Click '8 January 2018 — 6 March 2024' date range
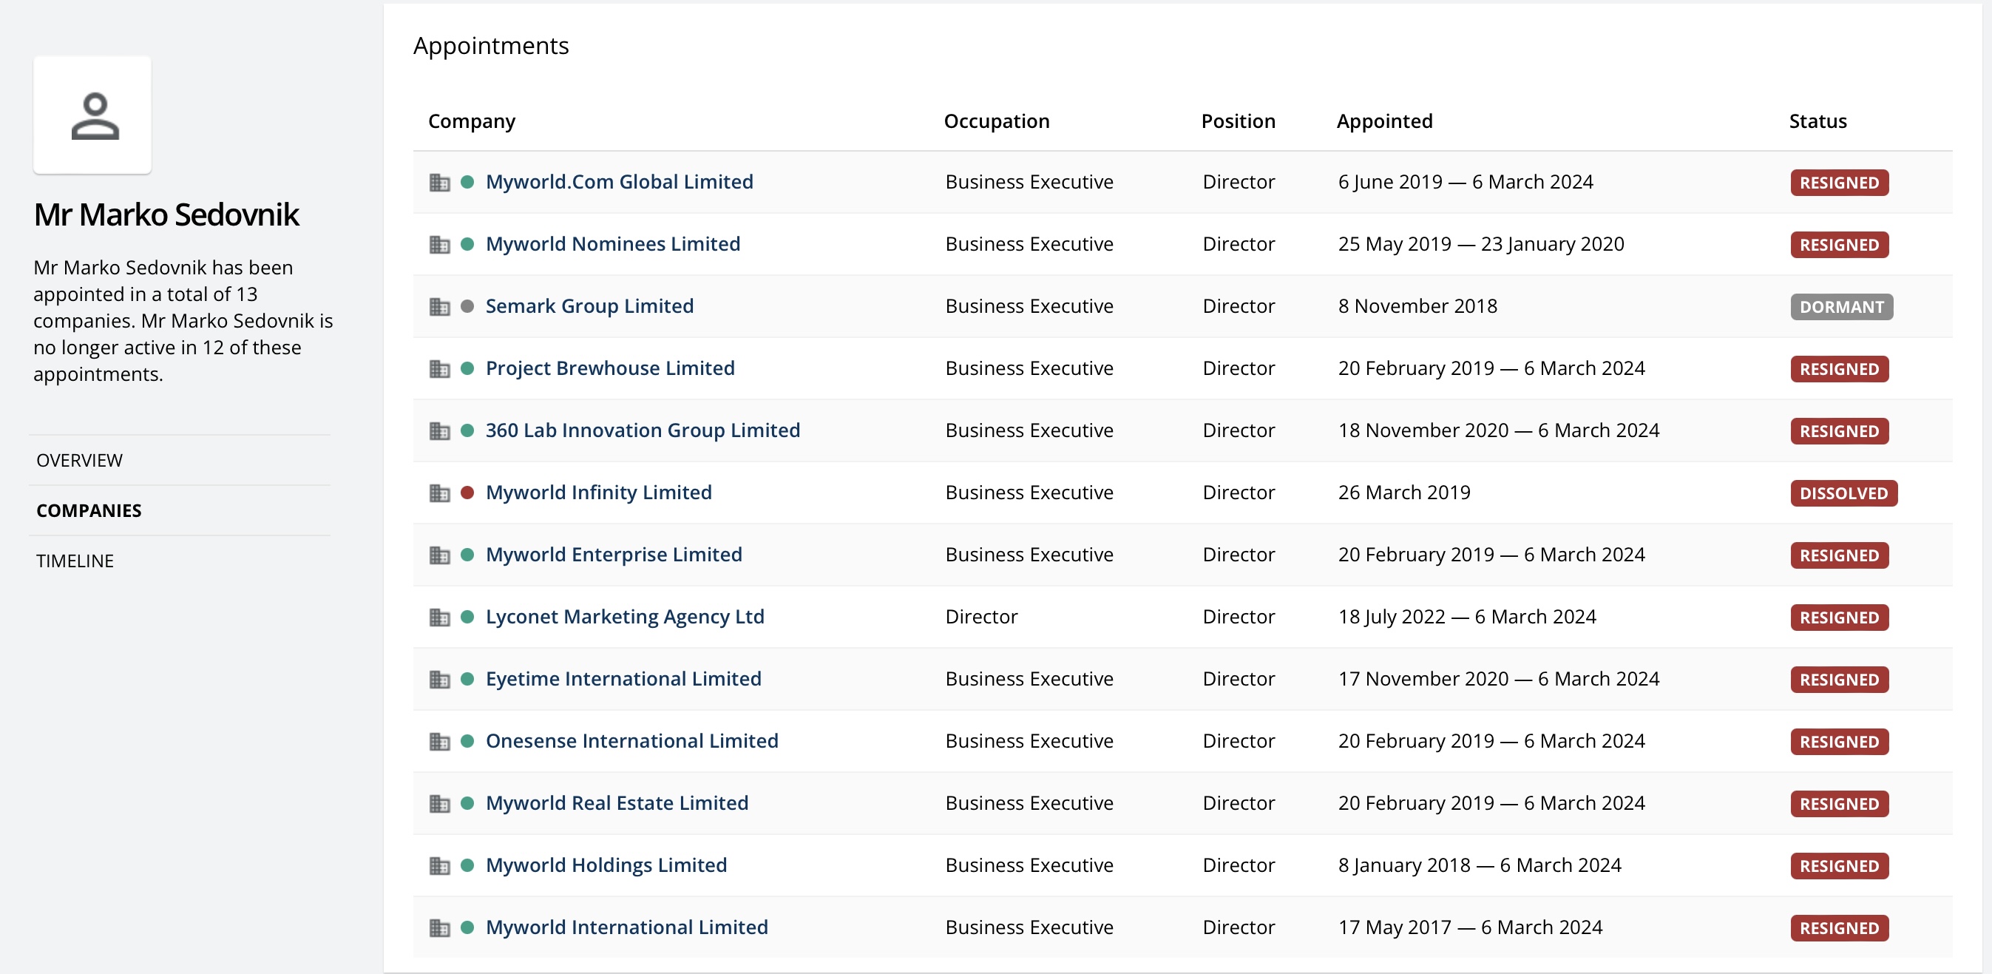The width and height of the screenshot is (1992, 974). (1480, 865)
